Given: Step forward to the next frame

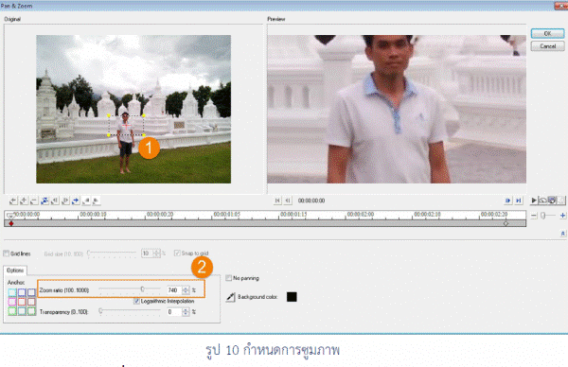Looking at the screenshot, I should tap(507, 201).
